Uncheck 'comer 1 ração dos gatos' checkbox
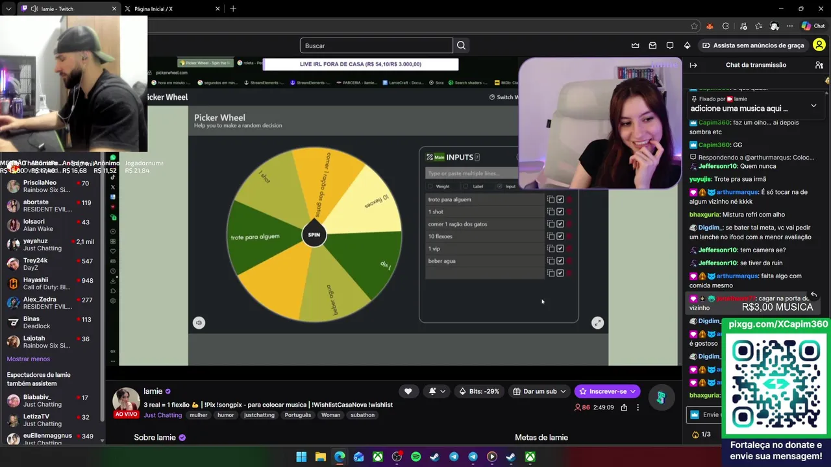The image size is (831, 467). click(560, 224)
